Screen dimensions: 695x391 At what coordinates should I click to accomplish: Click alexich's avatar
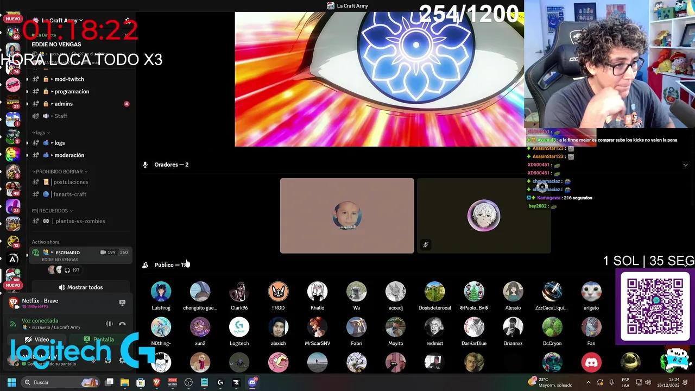[x=278, y=327]
